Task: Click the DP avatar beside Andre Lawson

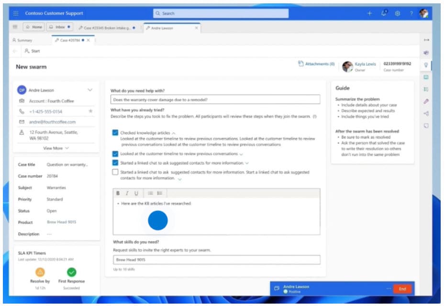Action: pyautogui.click(x=22, y=90)
